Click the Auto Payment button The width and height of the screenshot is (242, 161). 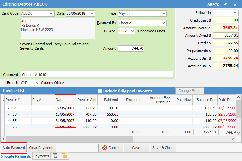click(x=14, y=148)
